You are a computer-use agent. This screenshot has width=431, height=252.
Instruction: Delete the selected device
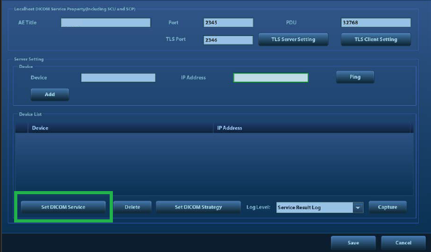(132, 207)
